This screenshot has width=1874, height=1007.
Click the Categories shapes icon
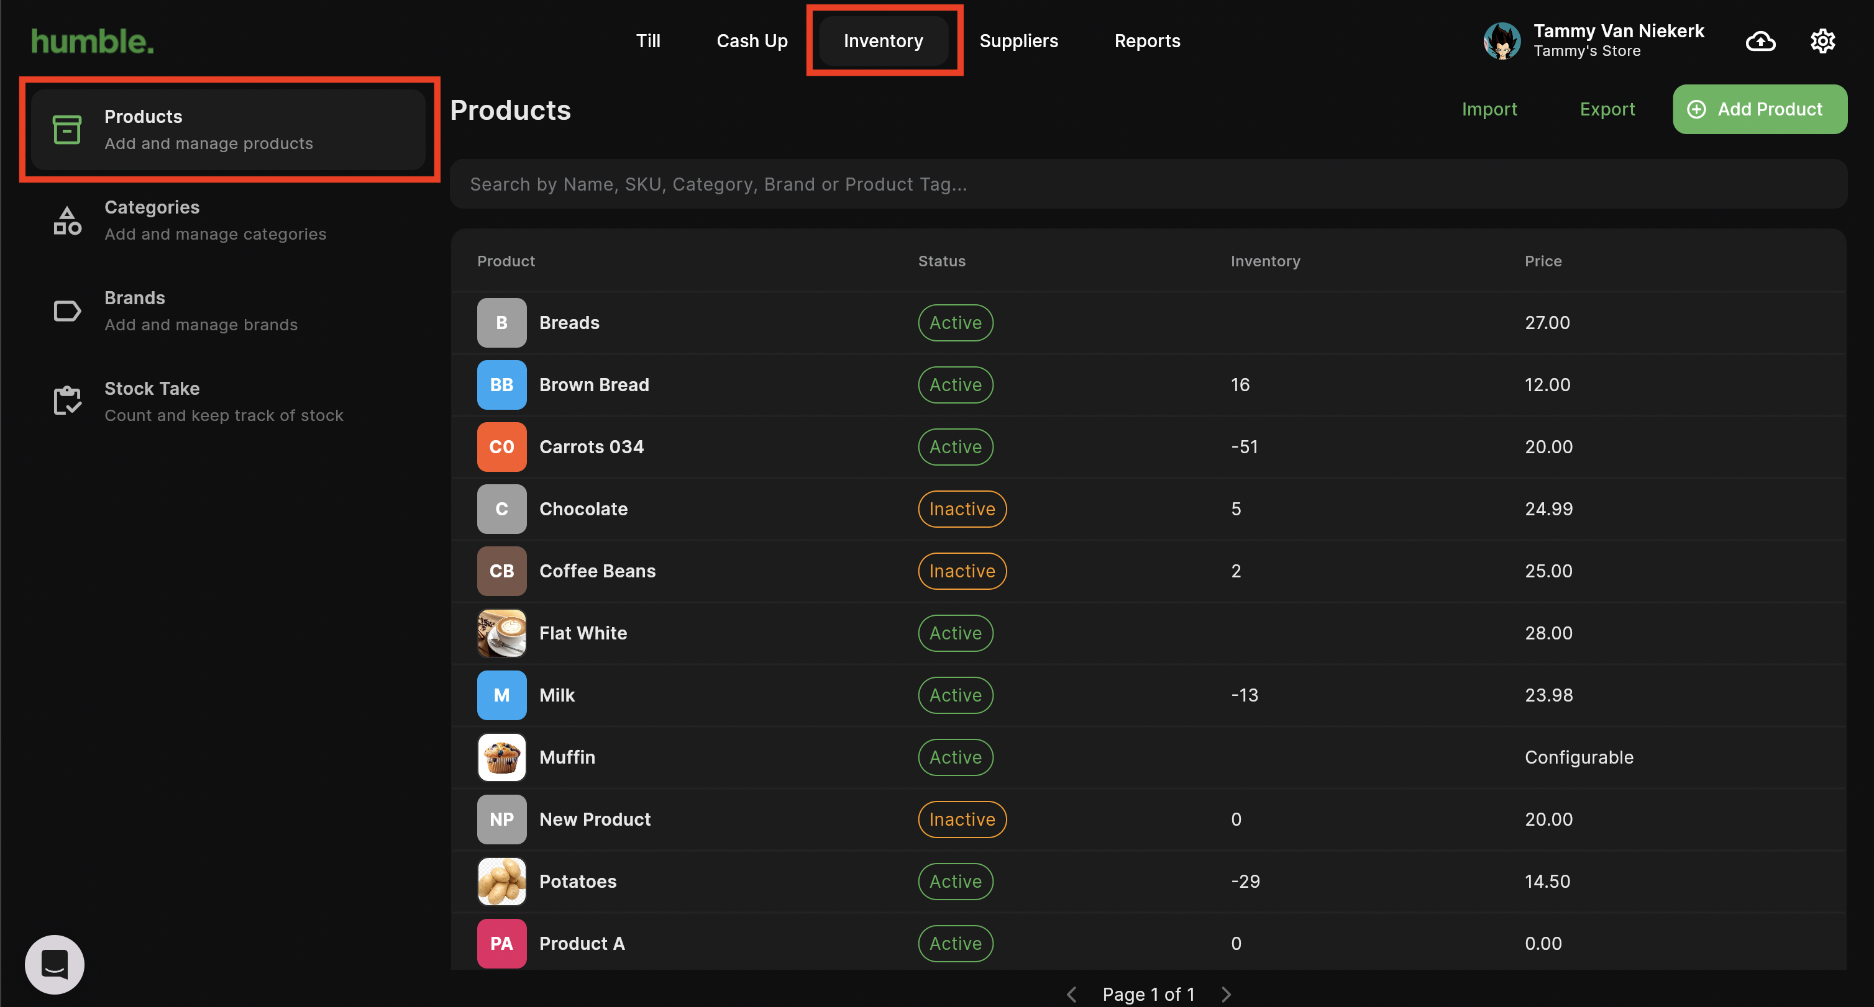(67, 220)
